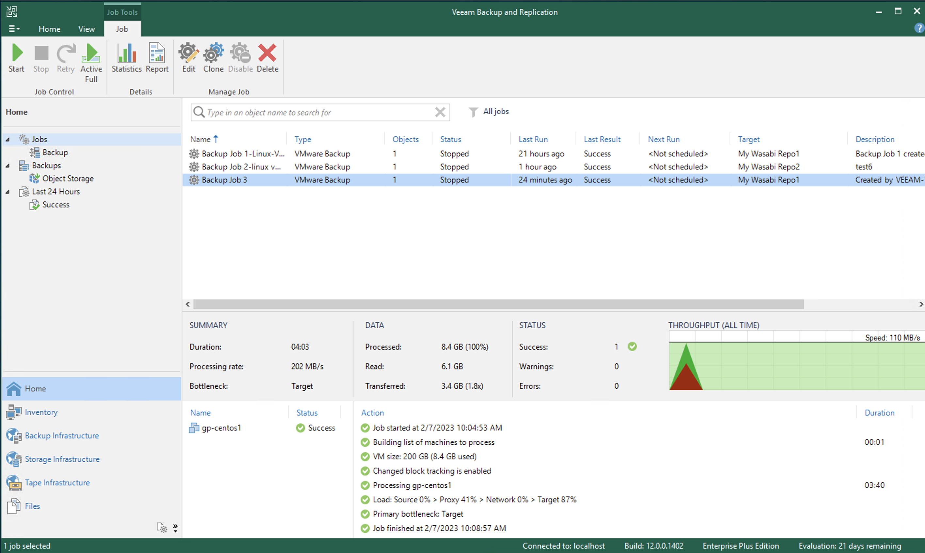Open the main application menu

pyautogui.click(x=14, y=29)
